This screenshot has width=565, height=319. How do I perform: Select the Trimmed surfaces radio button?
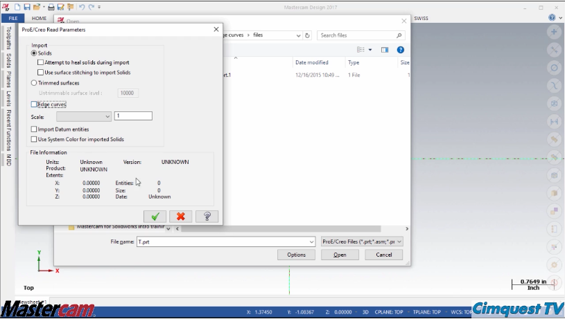pyautogui.click(x=34, y=83)
